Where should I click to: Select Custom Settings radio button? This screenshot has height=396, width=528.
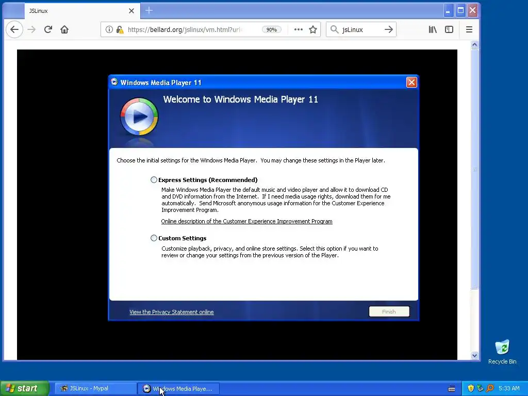pyautogui.click(x=154, y=238)
